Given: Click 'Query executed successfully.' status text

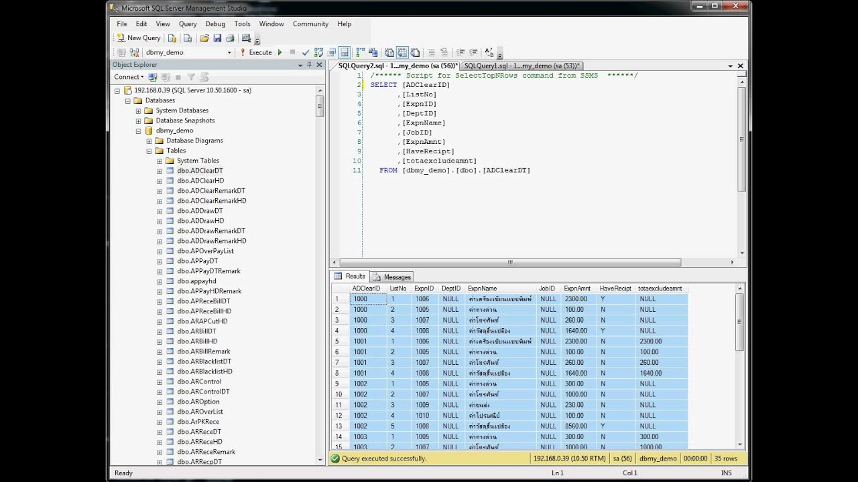Looking at the screenshot, I should (384, 459).
